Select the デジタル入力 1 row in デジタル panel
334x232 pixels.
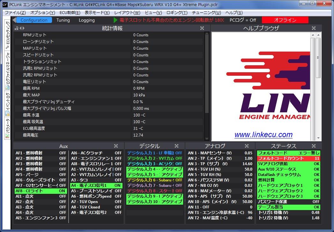click(155, 153)
